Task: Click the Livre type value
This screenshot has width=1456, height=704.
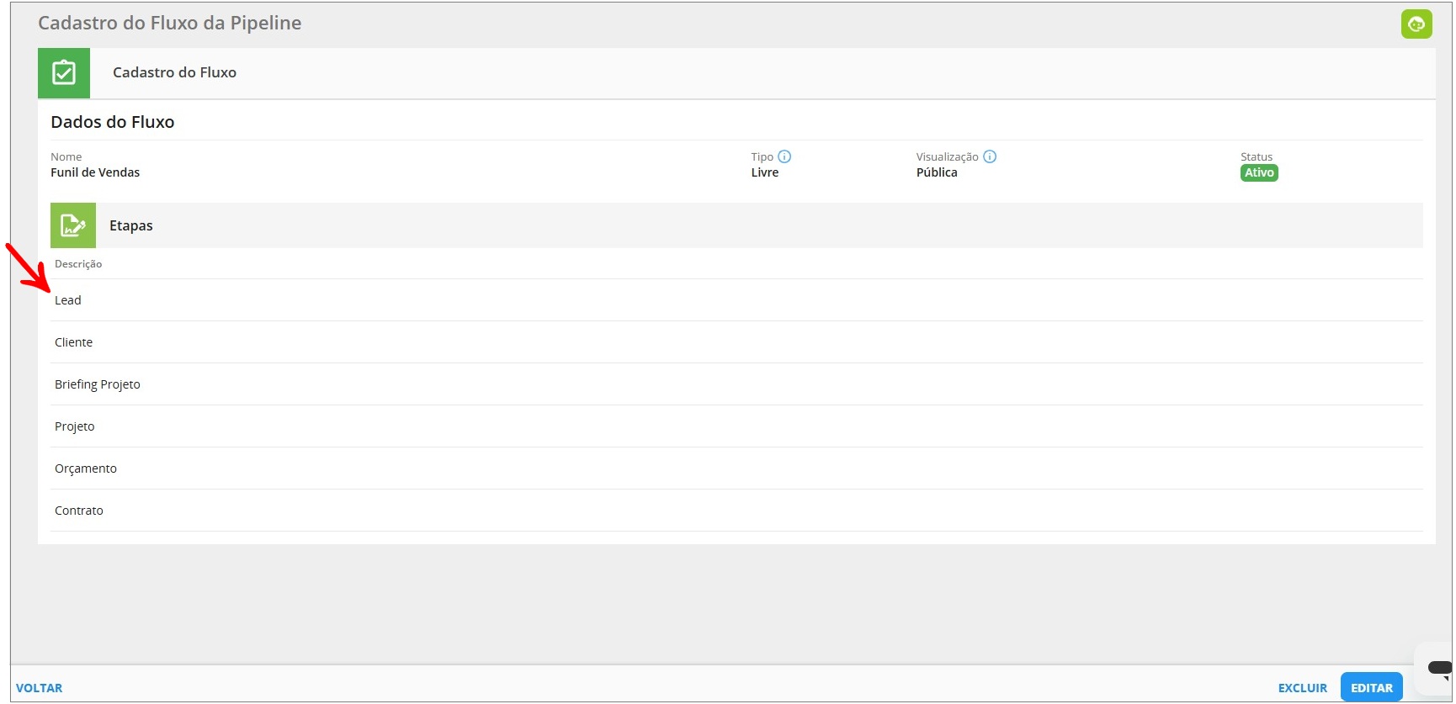Action: (x=765, y=172)
